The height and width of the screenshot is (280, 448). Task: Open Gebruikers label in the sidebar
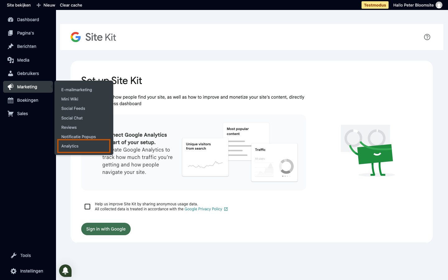[28, 73]
